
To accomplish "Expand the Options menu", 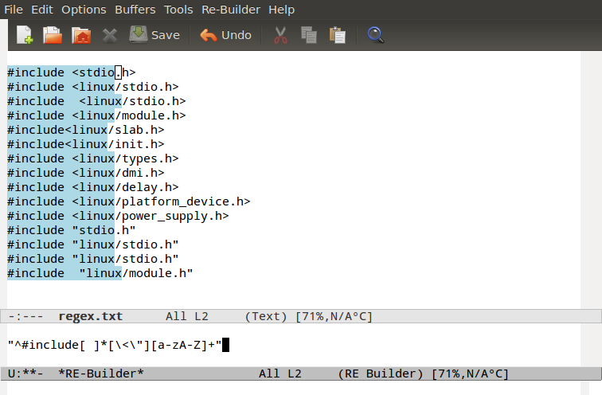I will tap(84, 10).
